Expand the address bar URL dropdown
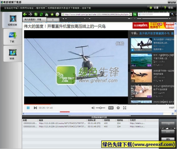 (131, 15)
